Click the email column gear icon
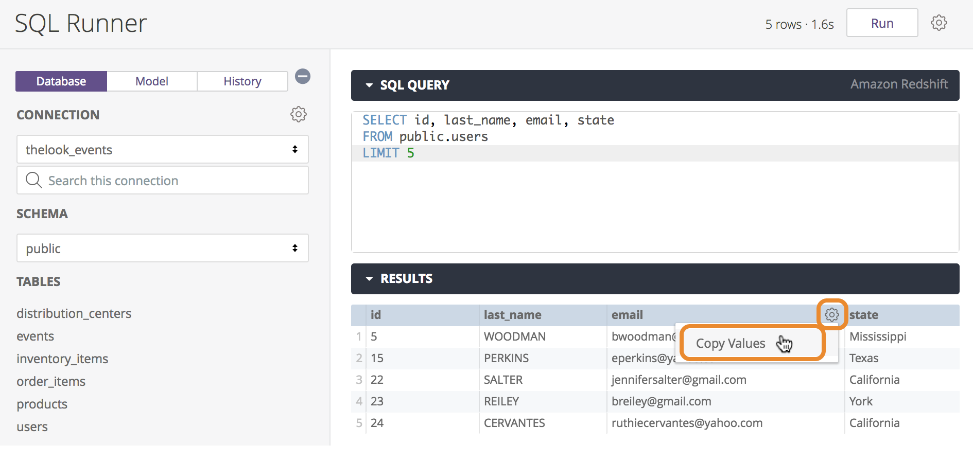This screenshot has height=462, width=973. 831,314
